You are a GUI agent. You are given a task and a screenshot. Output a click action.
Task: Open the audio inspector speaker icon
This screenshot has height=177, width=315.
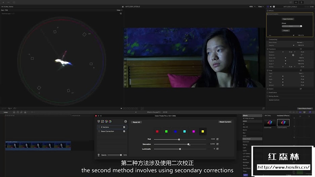click(x=271, y=7)
